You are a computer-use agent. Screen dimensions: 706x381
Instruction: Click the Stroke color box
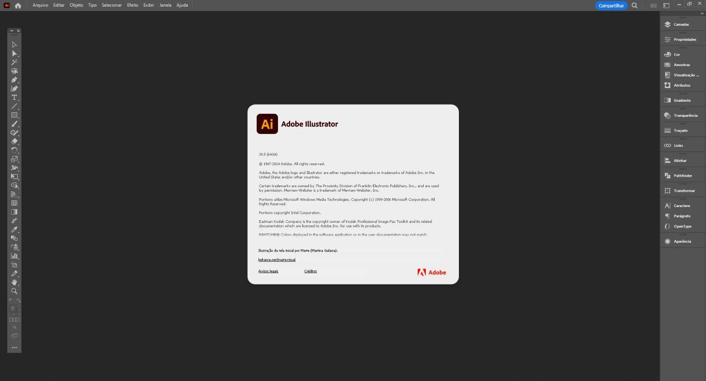pyautogui.click(x=17, y=312)
